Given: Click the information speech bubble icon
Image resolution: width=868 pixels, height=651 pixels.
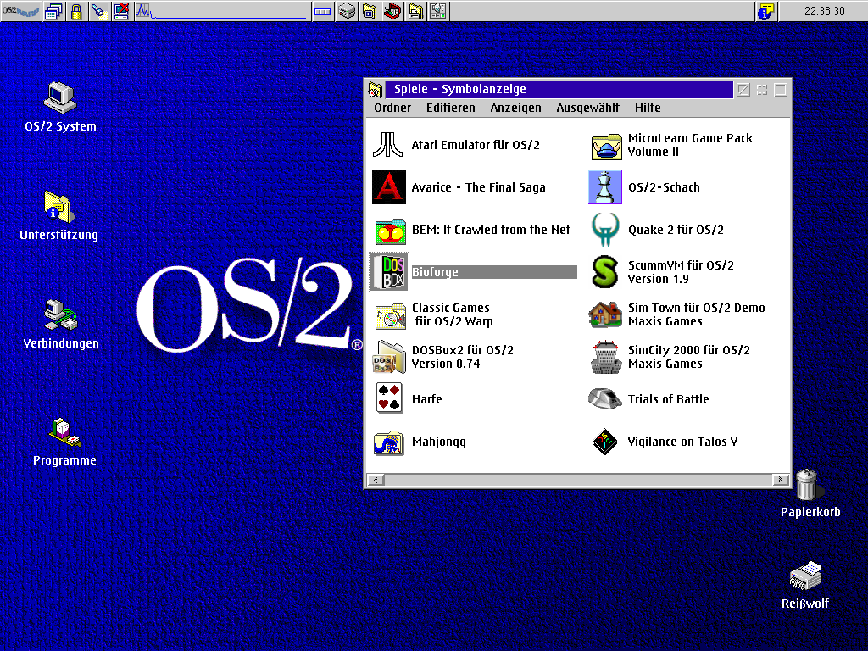Looking at the screenshot, I should coord(766,11).
